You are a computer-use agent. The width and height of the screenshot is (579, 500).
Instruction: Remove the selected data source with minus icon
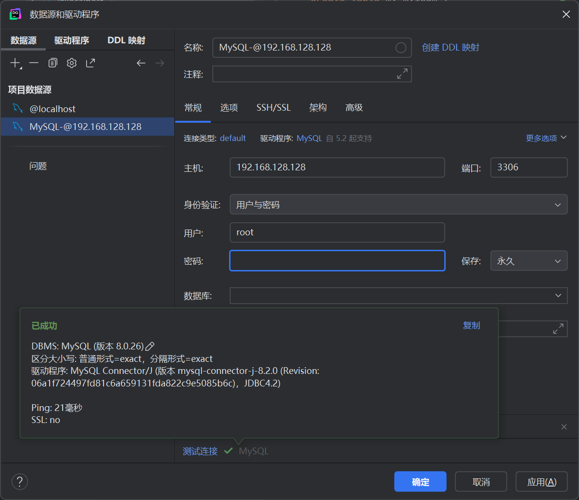coord(34,63)
